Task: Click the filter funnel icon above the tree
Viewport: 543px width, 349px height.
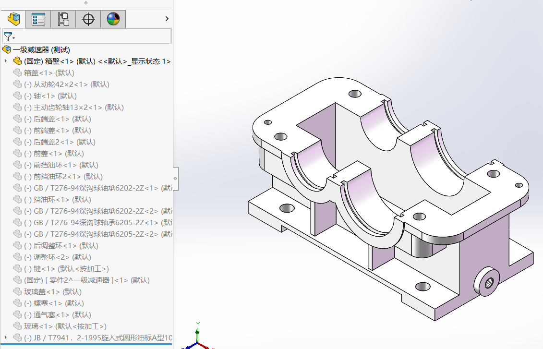Action: tap(7, 36)
